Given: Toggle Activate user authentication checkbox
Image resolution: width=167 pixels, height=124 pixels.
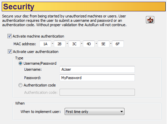Looking at the screenshot, I should [10, 52].
